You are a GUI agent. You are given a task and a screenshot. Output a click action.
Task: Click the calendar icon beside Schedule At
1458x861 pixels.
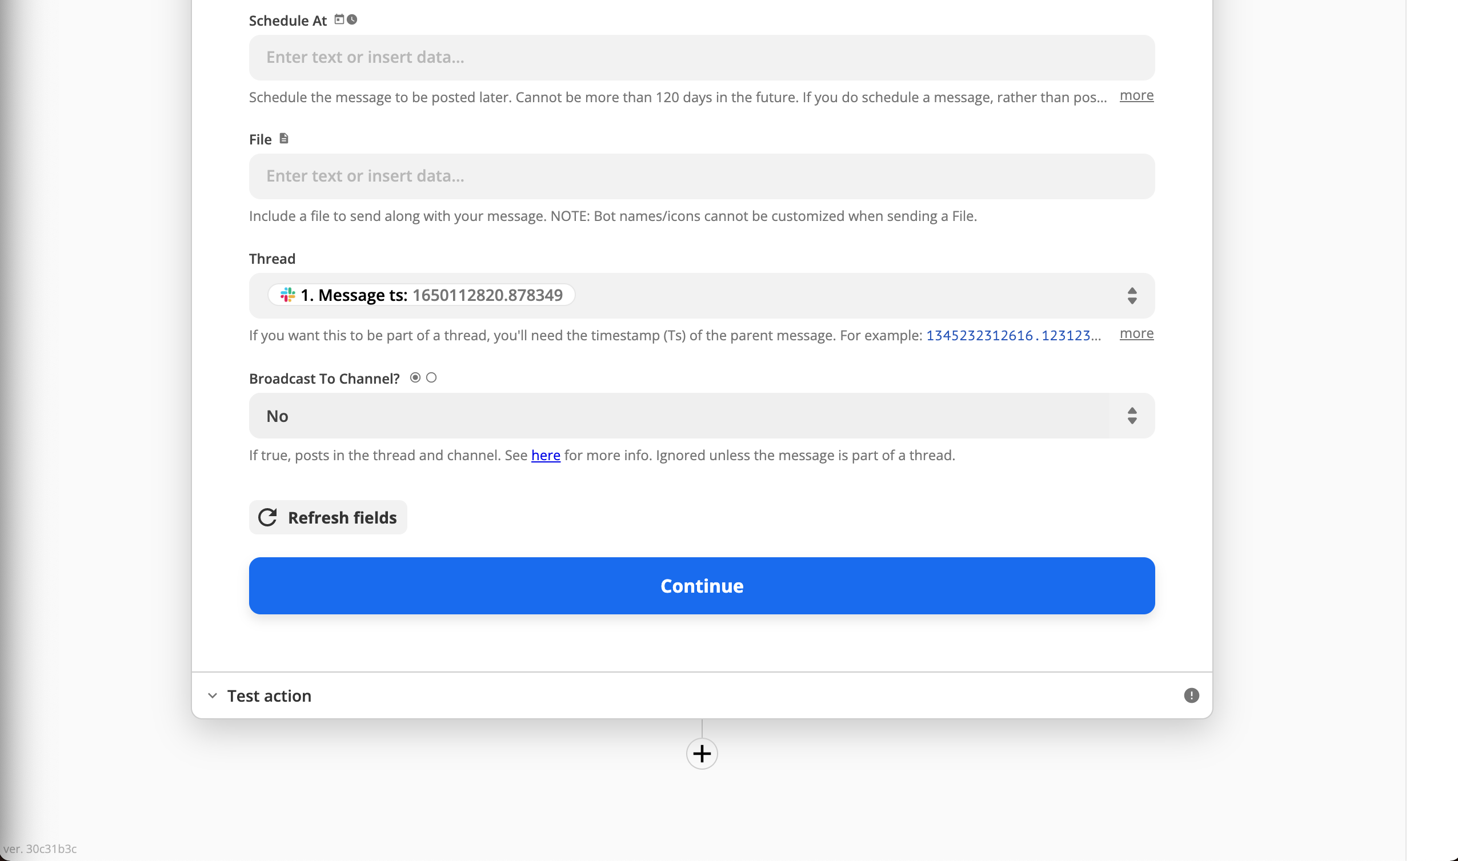point(339,20)
